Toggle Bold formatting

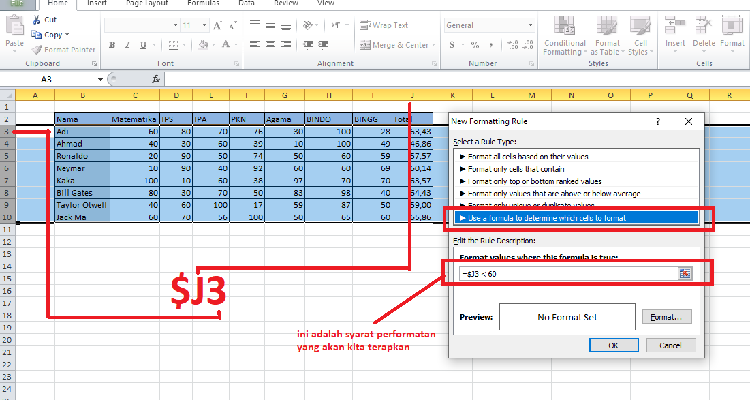coord(112,44)
